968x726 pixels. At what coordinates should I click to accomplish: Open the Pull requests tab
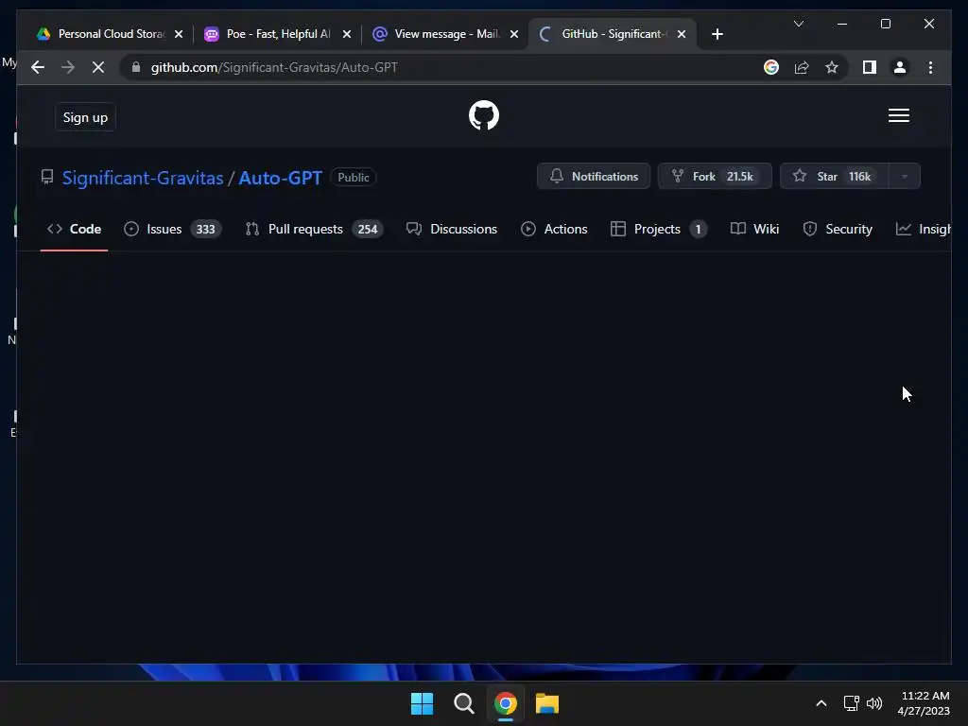point(314,229)
